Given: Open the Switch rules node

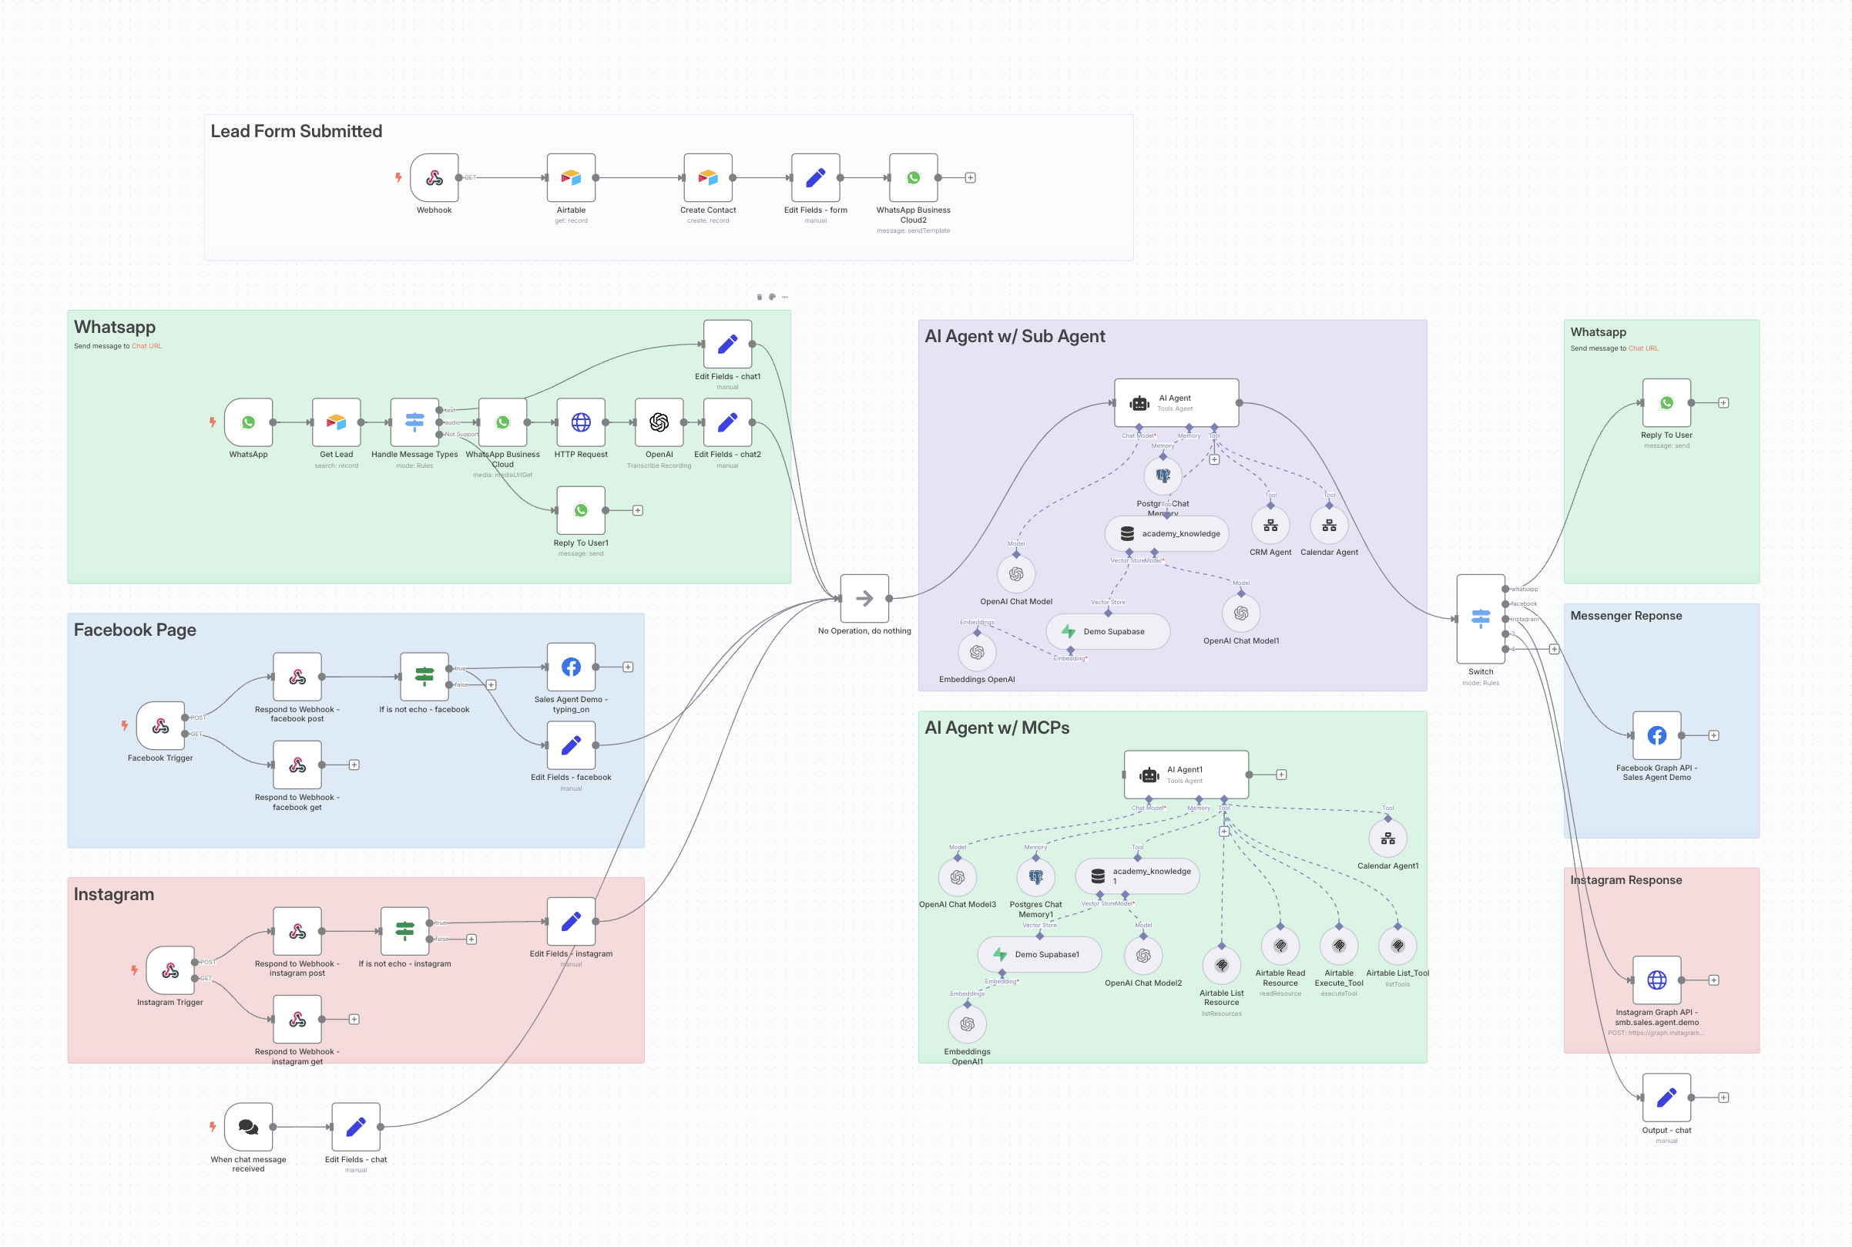Looking at the screenshot, I should (x=1481, y=619).
